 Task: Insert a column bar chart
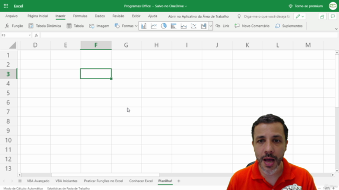[x=144, y=26]
